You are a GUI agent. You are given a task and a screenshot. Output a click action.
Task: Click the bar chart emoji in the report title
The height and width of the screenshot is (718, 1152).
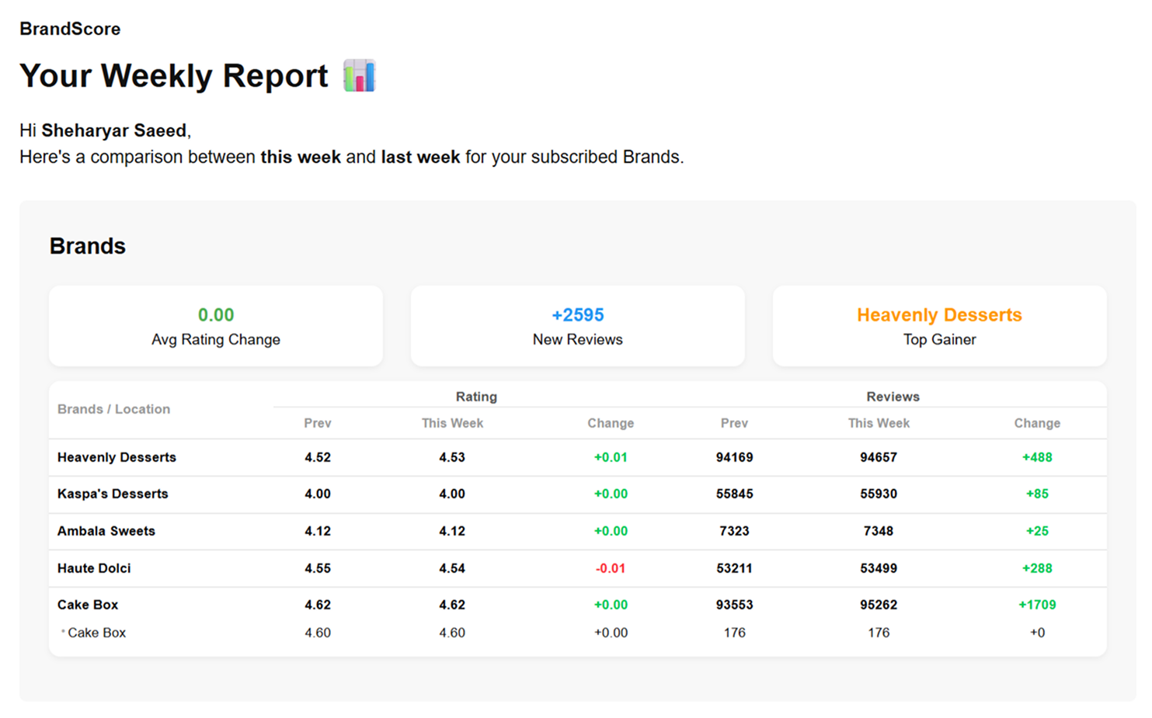(360, 75)
